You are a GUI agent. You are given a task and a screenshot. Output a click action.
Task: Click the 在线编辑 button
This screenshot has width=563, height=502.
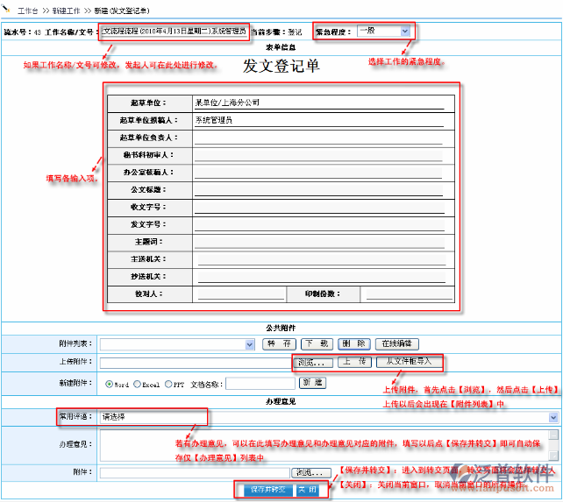click(x=396, y=343)
